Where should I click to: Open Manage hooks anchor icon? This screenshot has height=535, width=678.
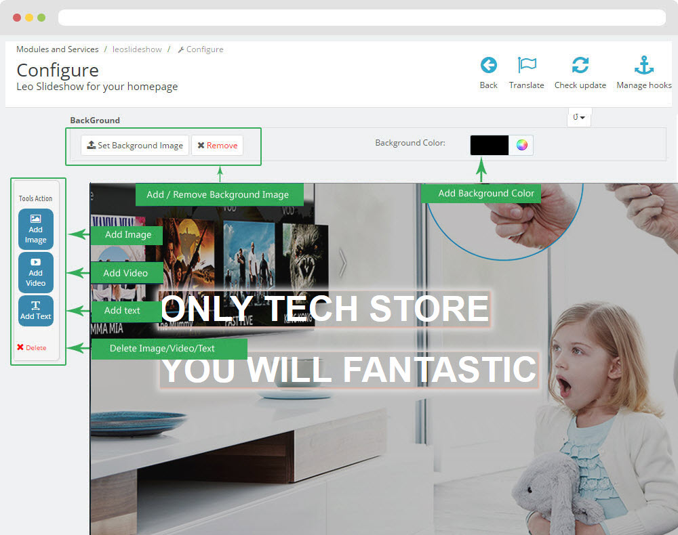[644, 66]
